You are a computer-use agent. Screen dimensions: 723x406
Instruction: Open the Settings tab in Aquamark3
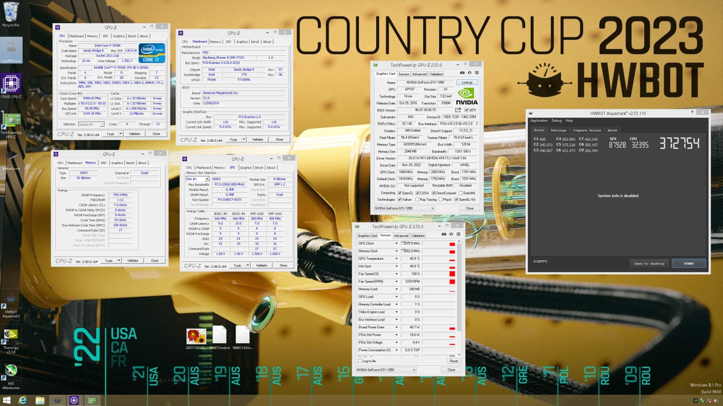(558, 130)
